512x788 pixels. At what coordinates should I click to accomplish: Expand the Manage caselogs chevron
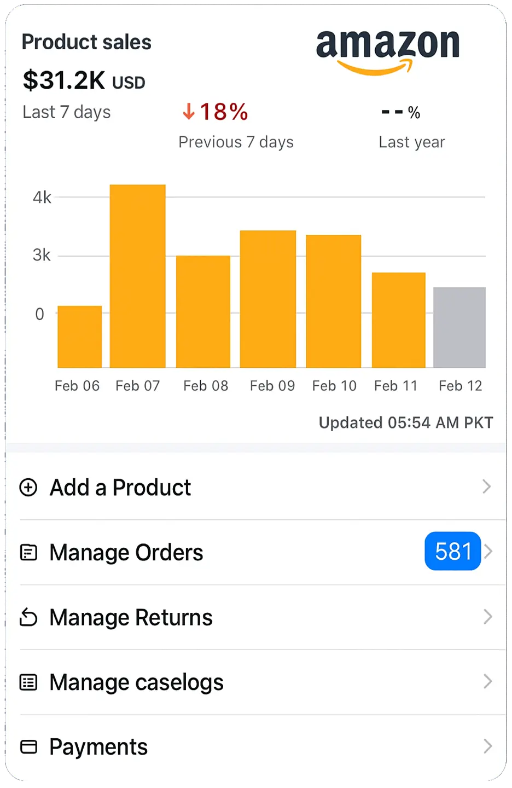487,682
